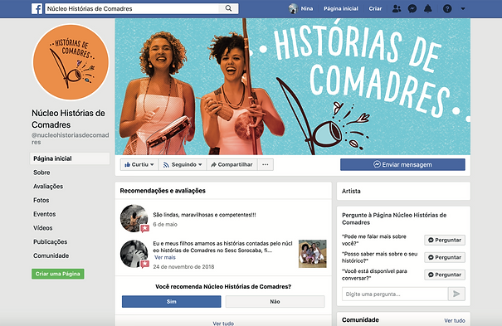This screenshot has width=502, height=326.
Task: Click reviewer avatar beside 'São lindas' review
Action: (x=134, y=218)
